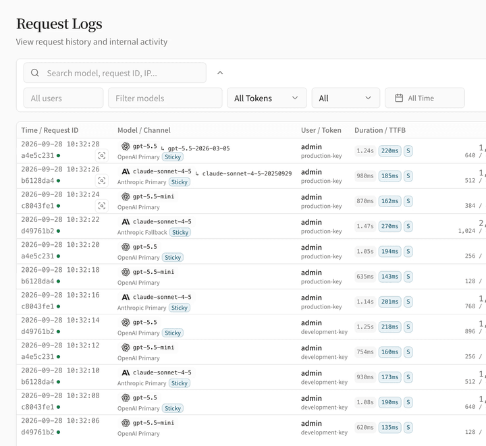The height and width of the screenshot is (446, 486).
Task: Click the mapped model claude-sonnet-4-5-20250929
Action: [247, 173]
